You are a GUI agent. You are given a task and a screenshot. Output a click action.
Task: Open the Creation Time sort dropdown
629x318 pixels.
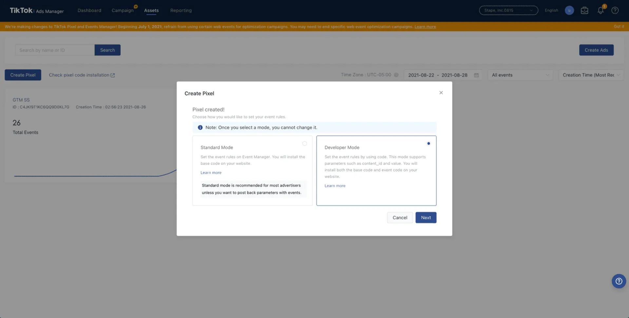coord(591,75)
